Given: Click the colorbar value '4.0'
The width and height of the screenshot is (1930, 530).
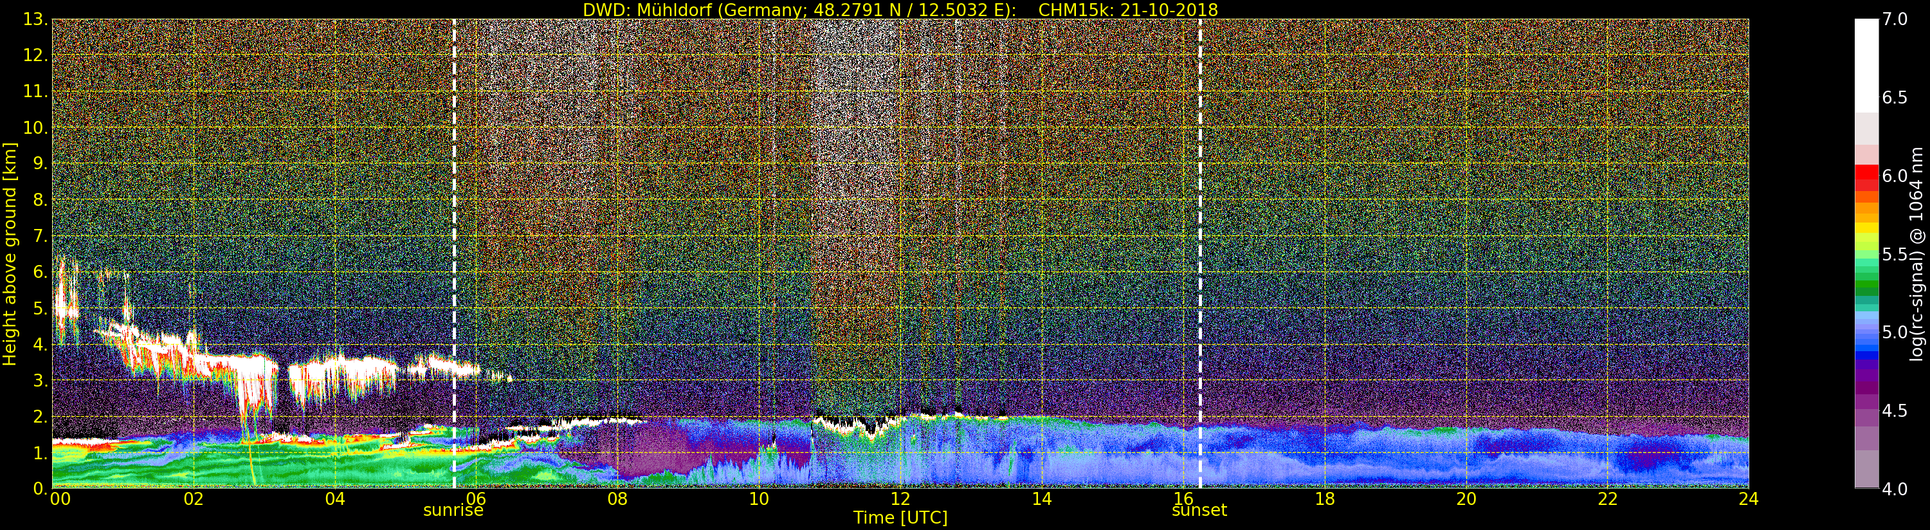Looking at the screenshot, I should tap(1895, 489).
